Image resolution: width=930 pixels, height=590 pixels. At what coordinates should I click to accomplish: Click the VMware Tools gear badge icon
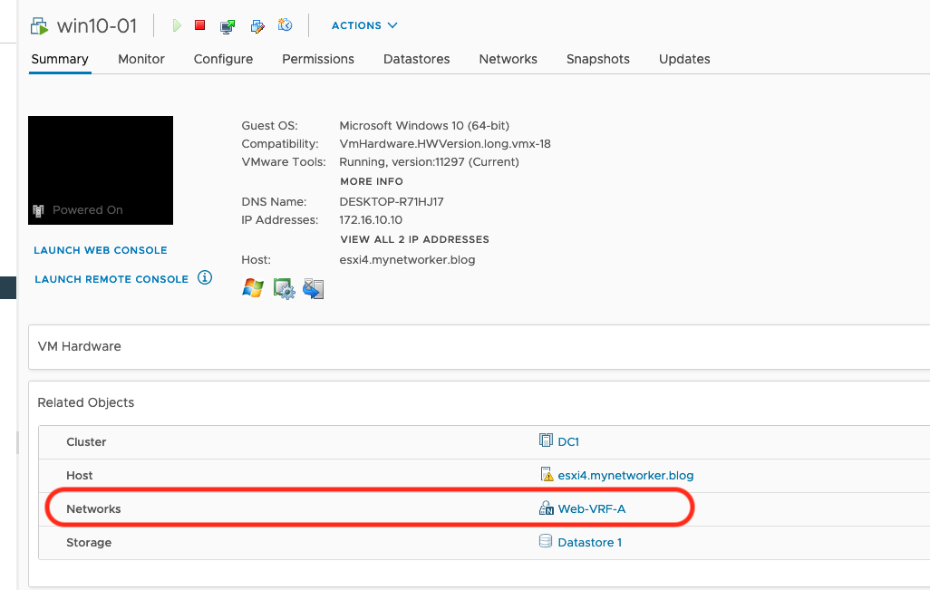[x=285, y=288]
